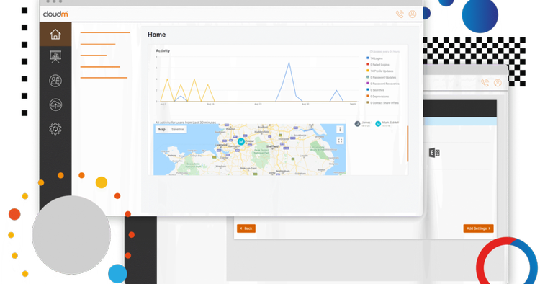Open the presentation chart icon in the sidebar
The image size is (540, 284).
[55, 57]
